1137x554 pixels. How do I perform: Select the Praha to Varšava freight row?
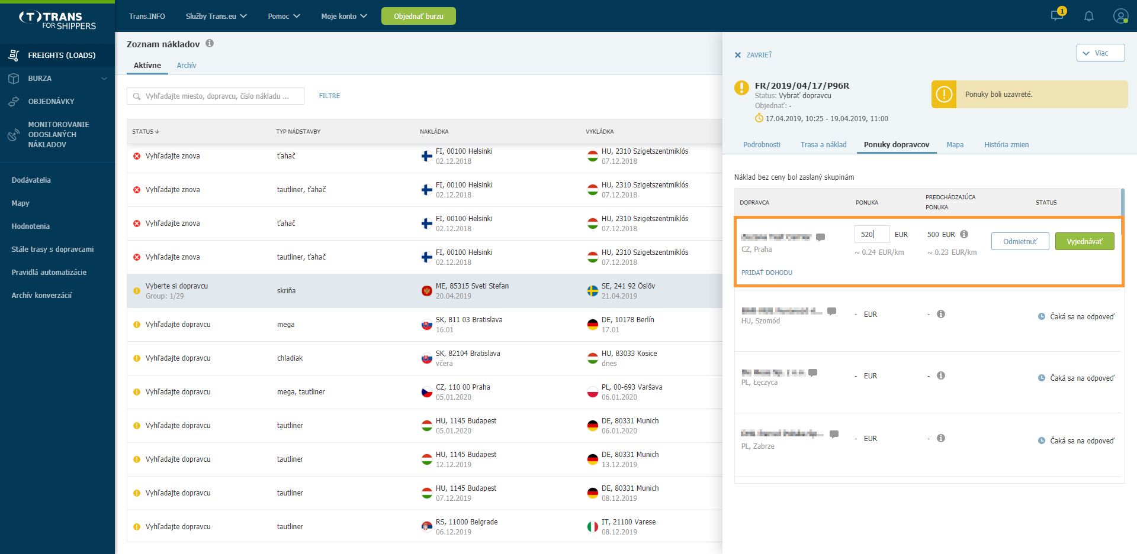pyautogui.click(x=425, y=392)
